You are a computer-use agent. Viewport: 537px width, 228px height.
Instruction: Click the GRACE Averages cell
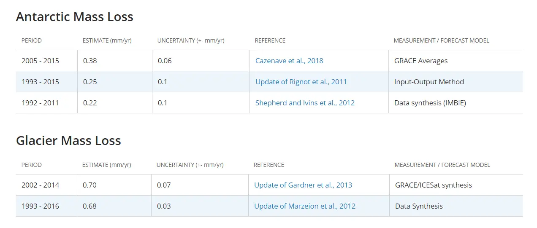[x=421, y=61]
